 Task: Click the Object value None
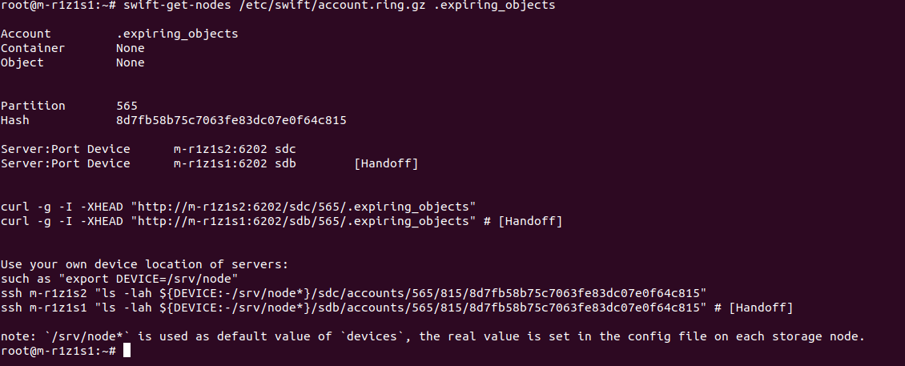130,62
